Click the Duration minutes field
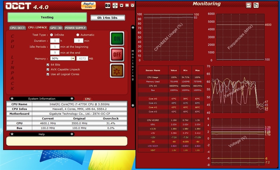 point(79,41)
